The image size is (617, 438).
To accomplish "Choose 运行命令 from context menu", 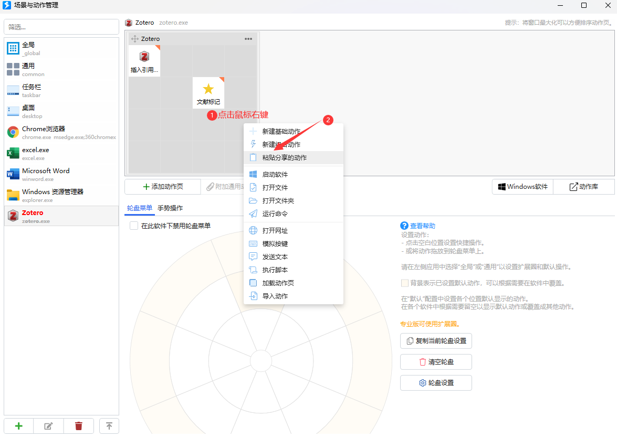I will point(294,213).
